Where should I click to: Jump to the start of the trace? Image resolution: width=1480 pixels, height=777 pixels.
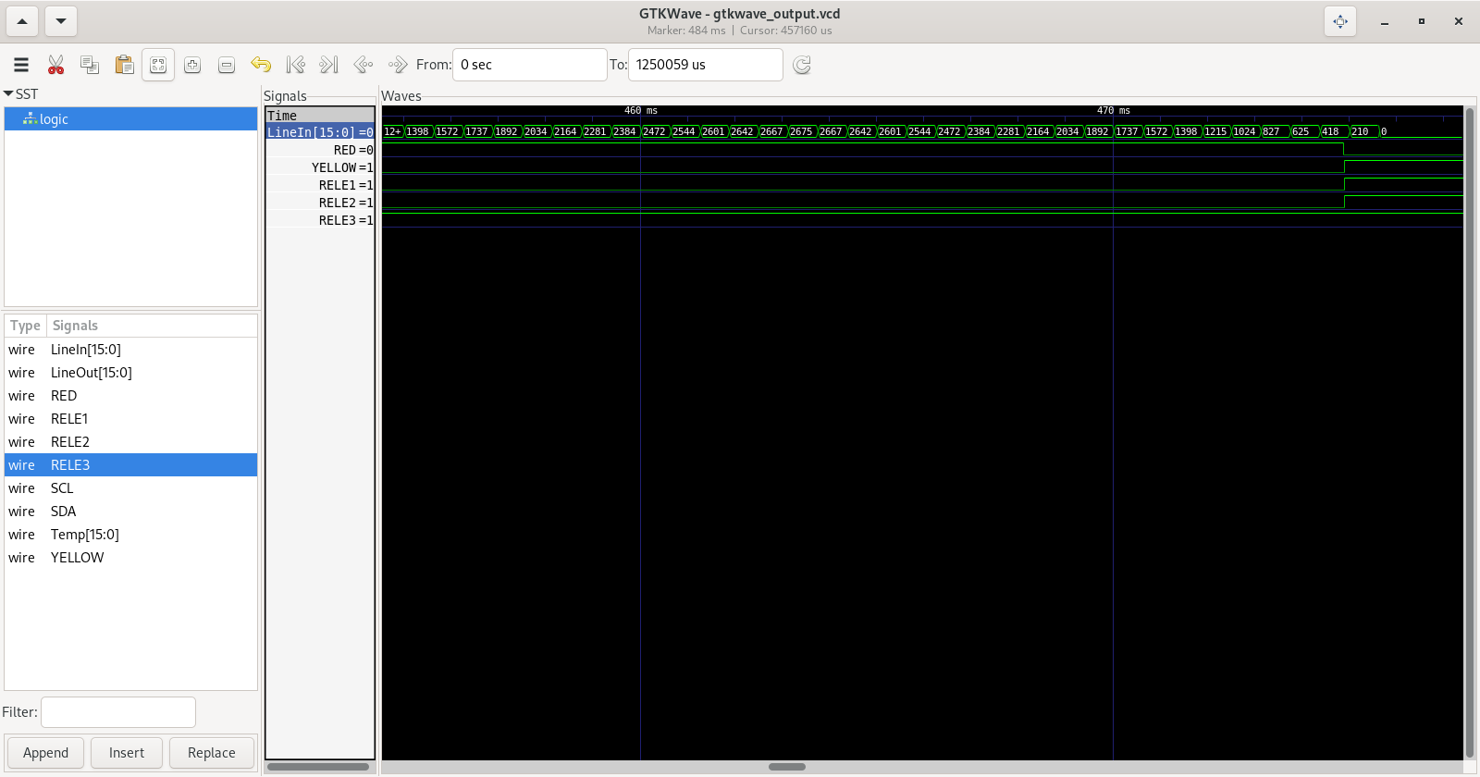click(x=295, y=65)
